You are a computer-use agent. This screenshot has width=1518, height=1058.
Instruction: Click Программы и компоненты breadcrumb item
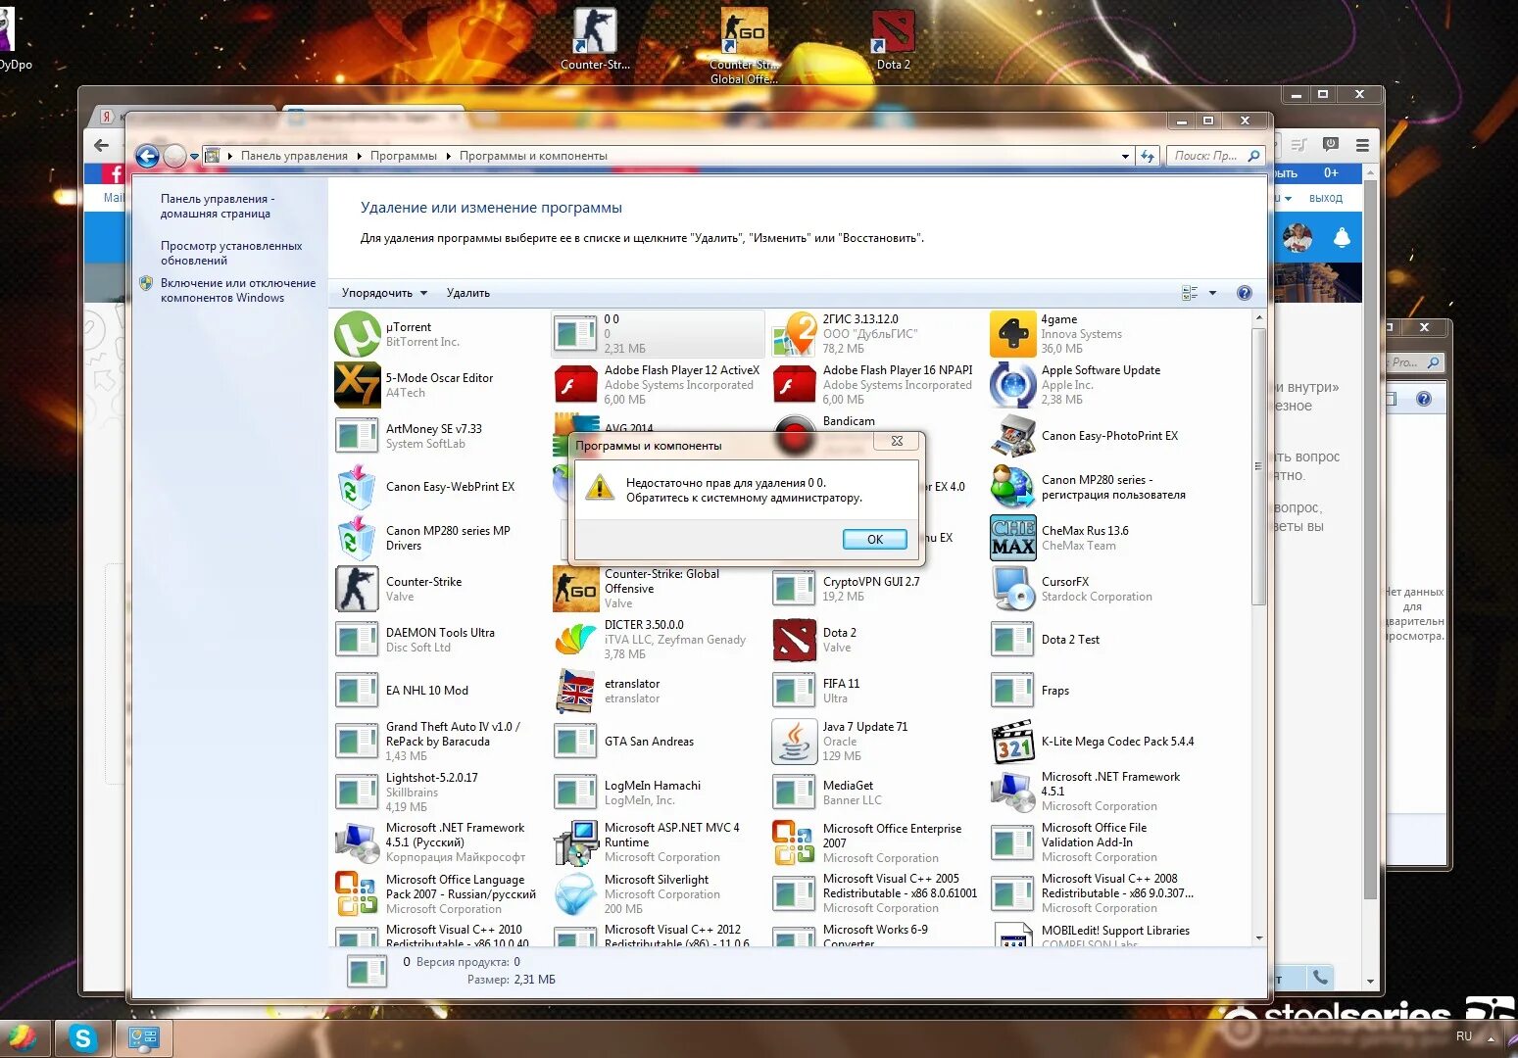(x=533, y=156)
